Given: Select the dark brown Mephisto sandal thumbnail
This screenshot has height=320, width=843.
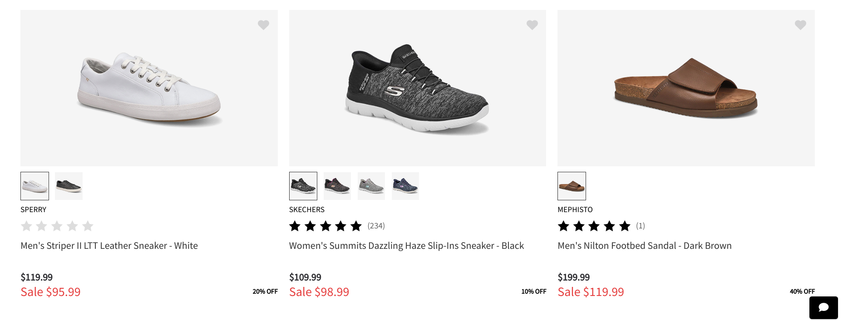Looking at the screenshot, I should point(572,186).
